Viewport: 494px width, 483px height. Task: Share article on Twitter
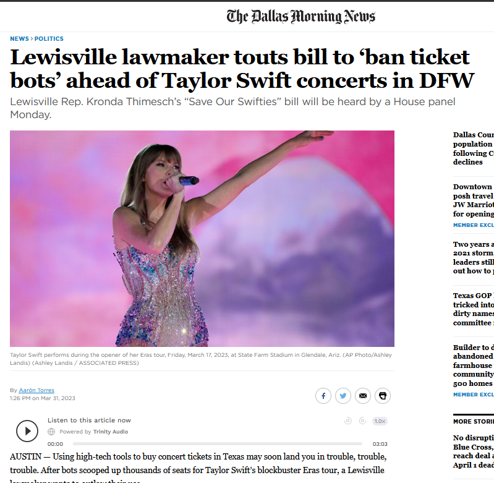tap(343, 396)
